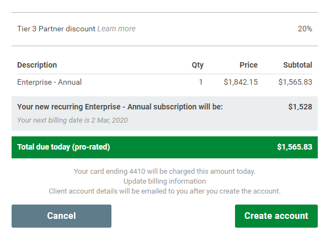Click the Subtotal column header

[298, 65]
